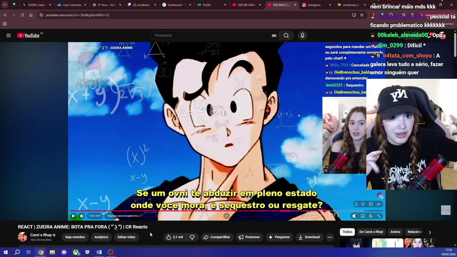Open more actions three-dot menu
Screen dimensions: 457x257
click(330, 237)
